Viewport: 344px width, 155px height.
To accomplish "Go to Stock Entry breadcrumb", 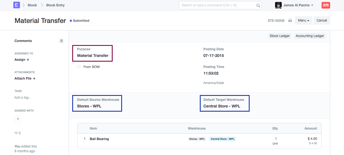I will click(55, 5).
